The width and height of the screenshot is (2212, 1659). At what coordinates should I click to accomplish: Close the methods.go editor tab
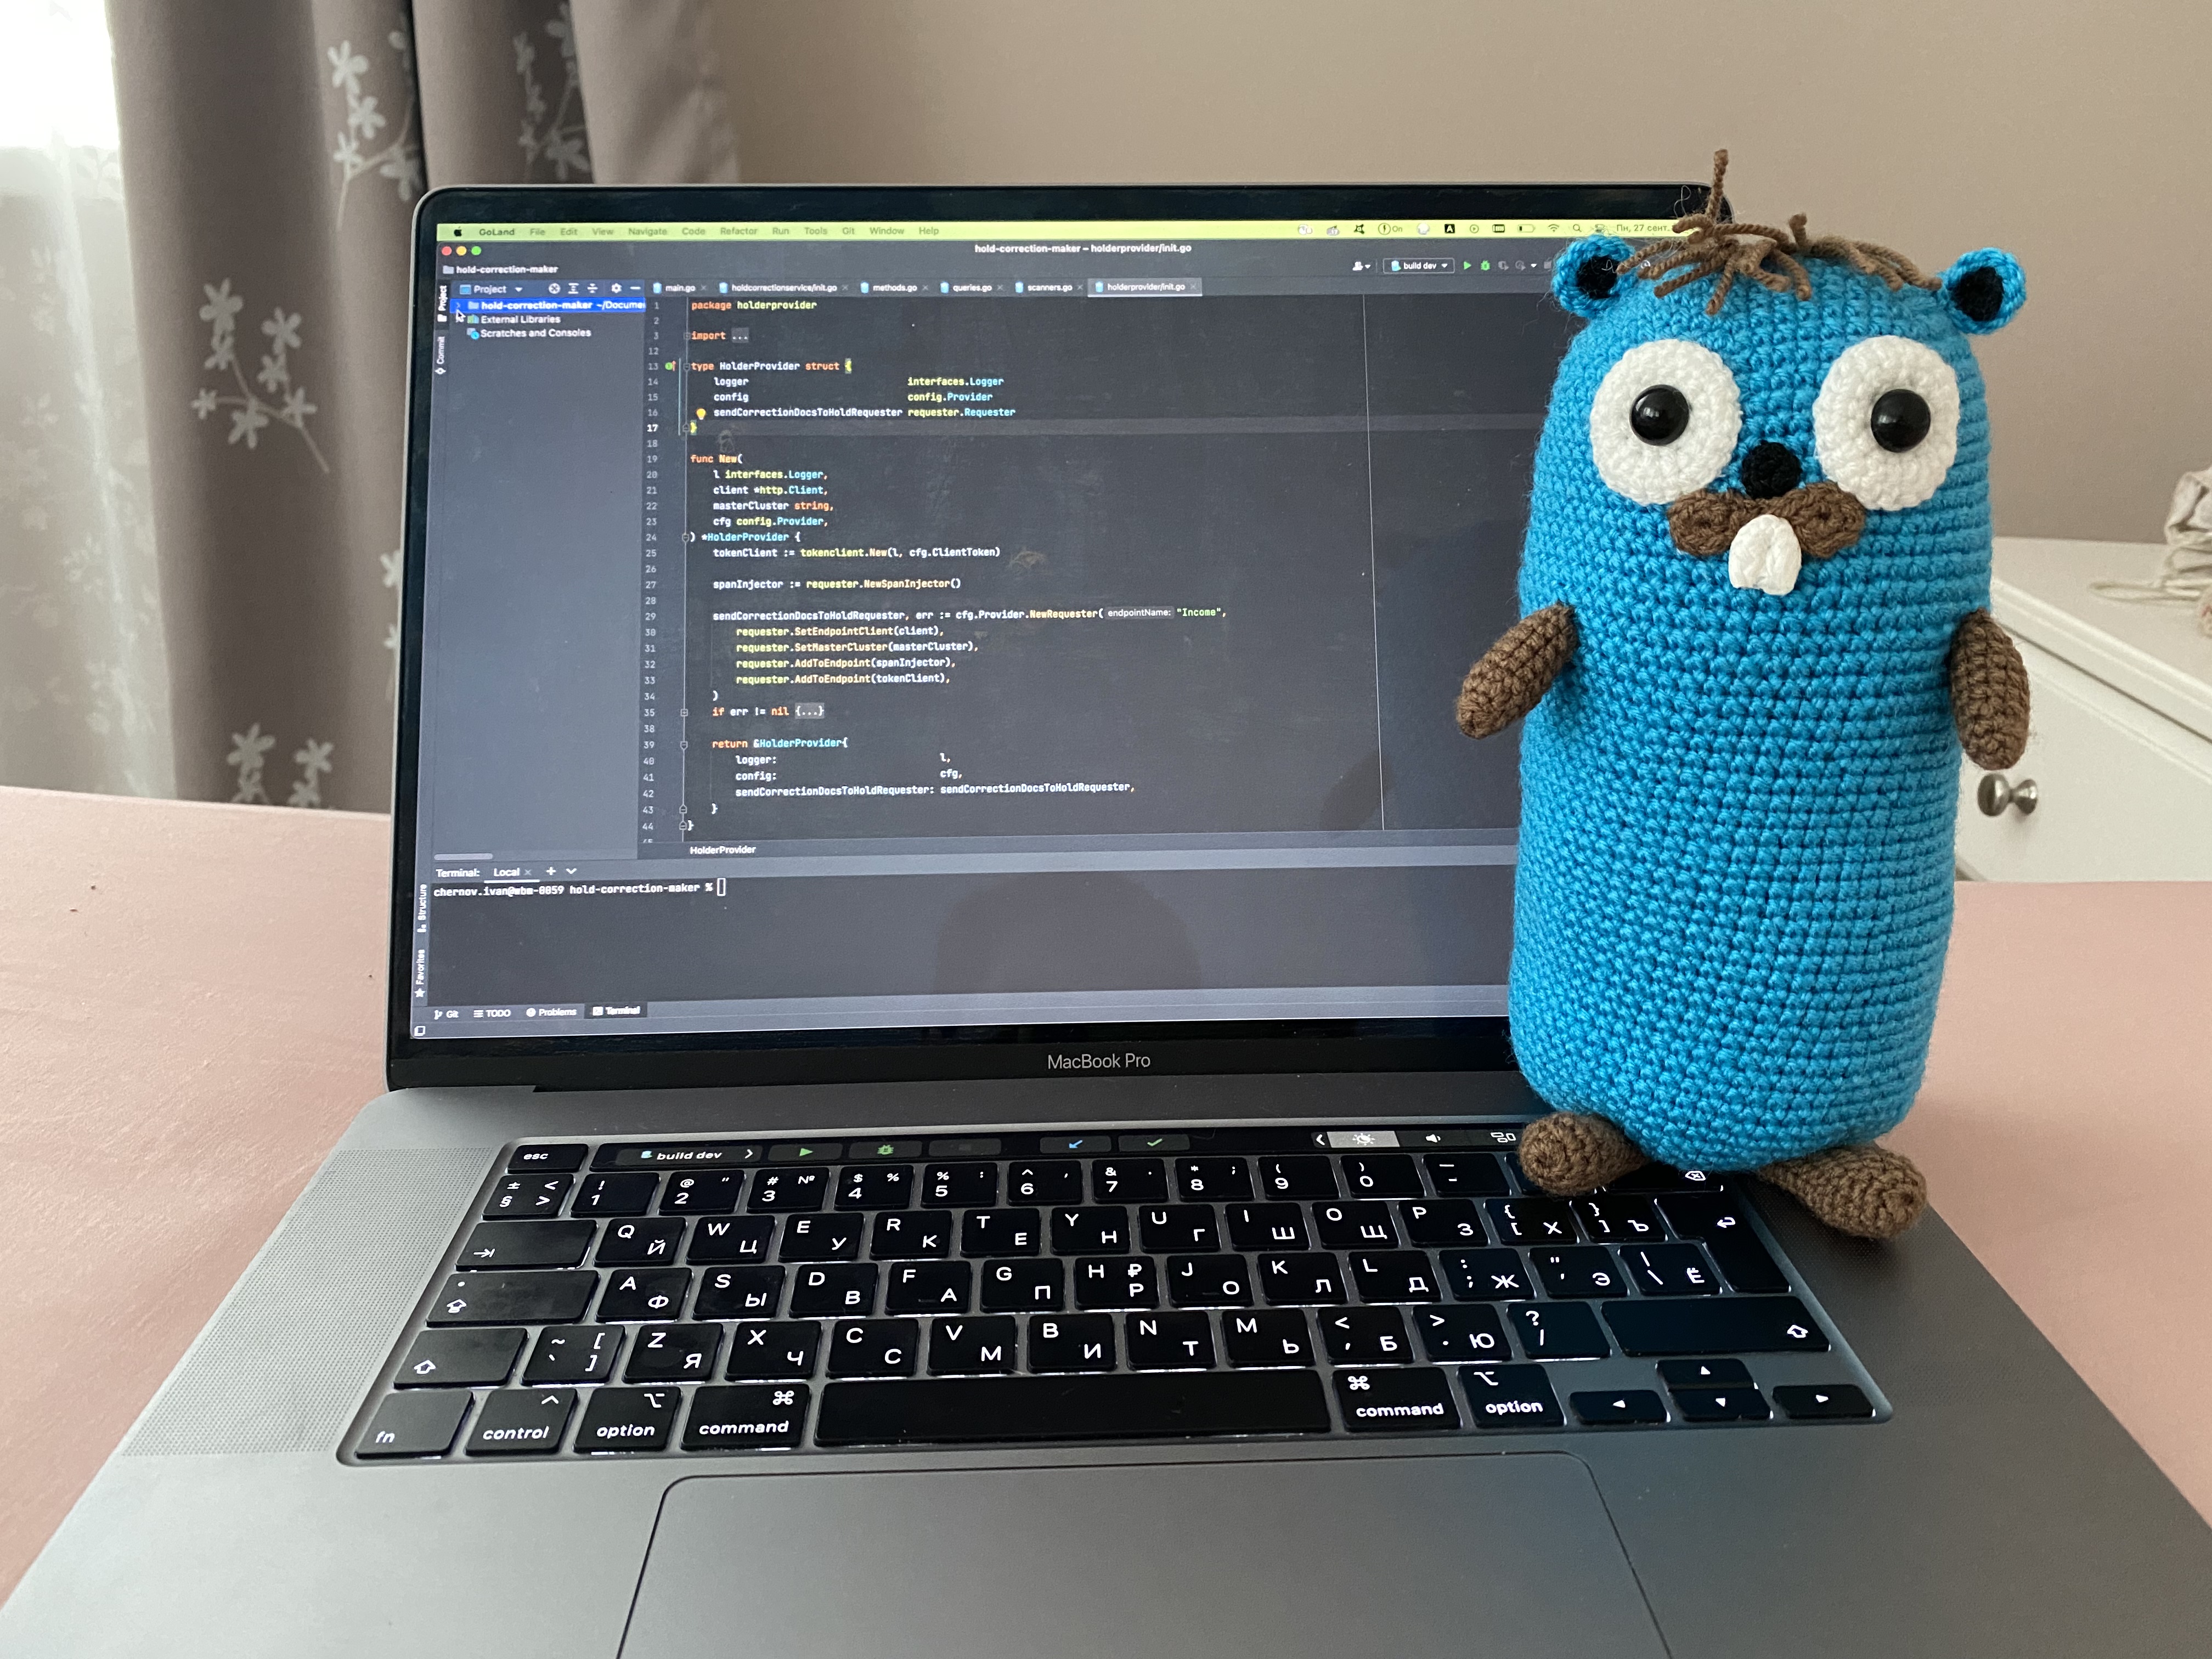[x=925, y=288]
